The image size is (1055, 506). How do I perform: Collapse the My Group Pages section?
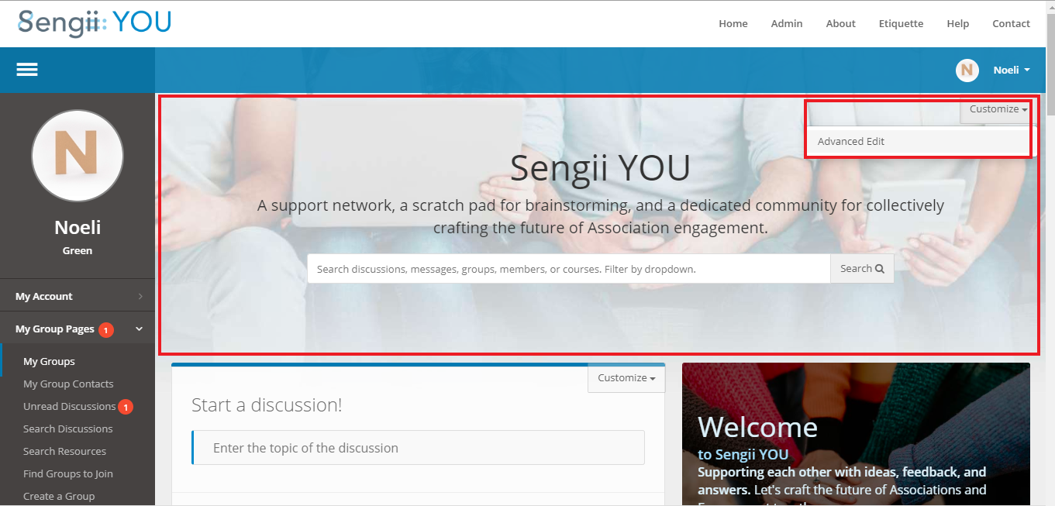pos(140,329)
